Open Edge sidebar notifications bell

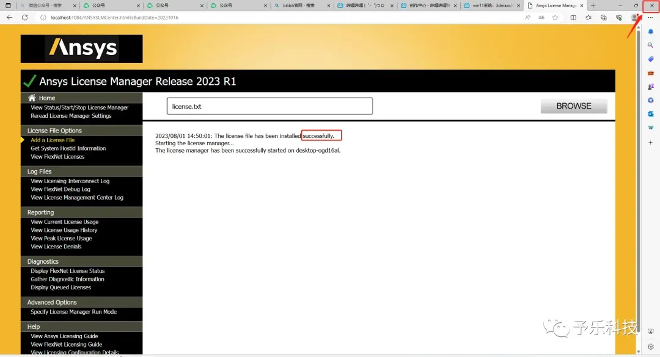tap(650, 32)
